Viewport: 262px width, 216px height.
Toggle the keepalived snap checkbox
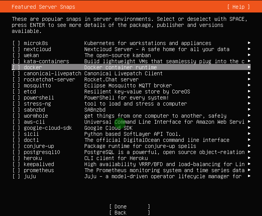tap(16, 164)
